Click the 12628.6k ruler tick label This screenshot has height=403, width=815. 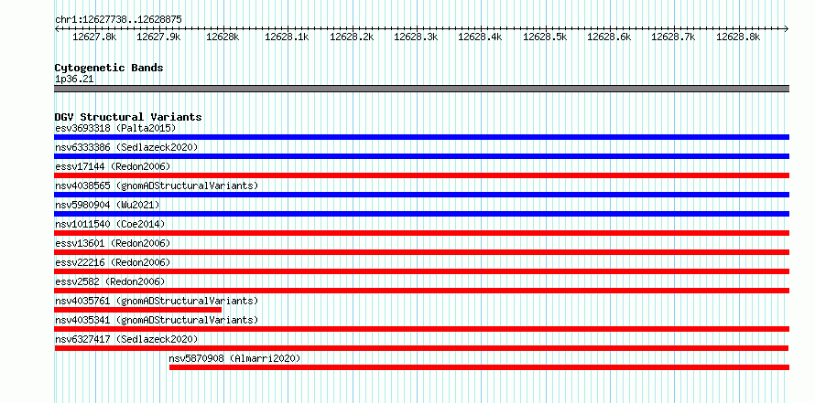pyautogui.click(x=609, y=37)
